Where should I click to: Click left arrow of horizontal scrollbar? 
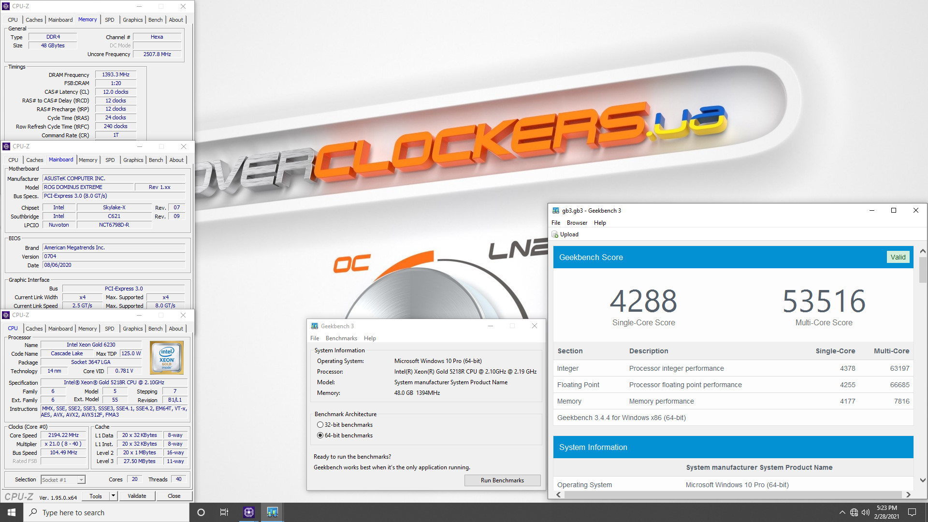point(559,494)
